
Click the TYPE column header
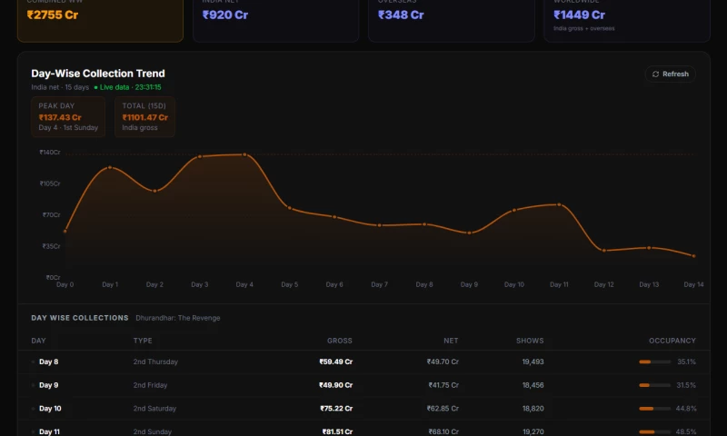pyautogui.click(x=143, y=341)
